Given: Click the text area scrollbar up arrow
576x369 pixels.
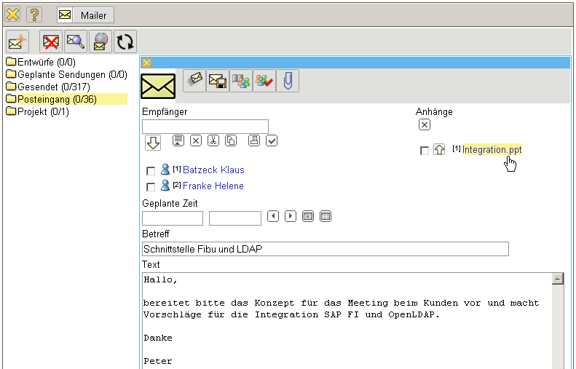Looking at the screenshot, I should [558, 279].
